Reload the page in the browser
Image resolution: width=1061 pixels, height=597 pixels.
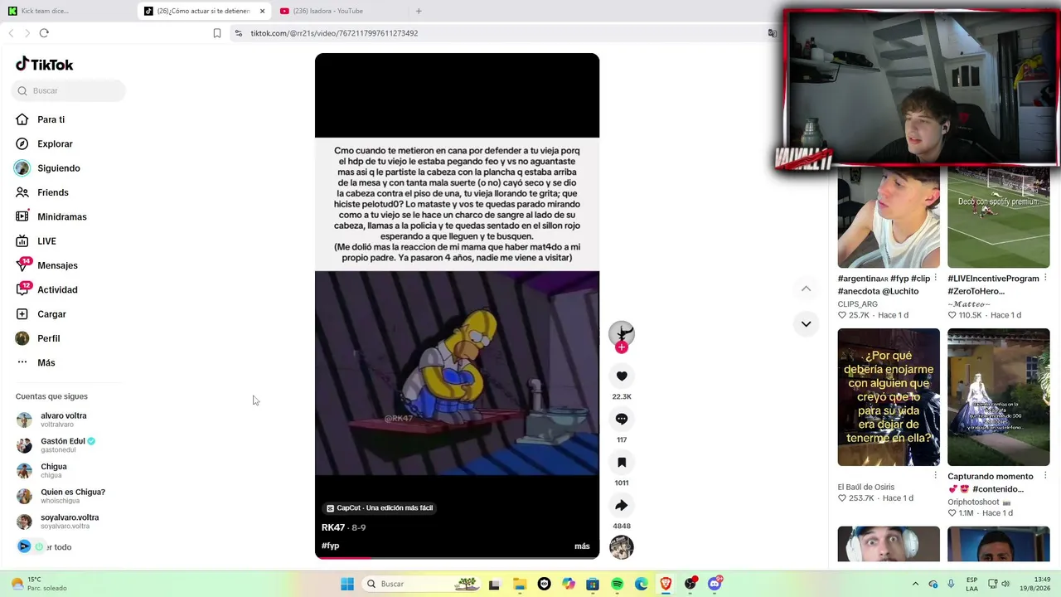coord(44,33)
